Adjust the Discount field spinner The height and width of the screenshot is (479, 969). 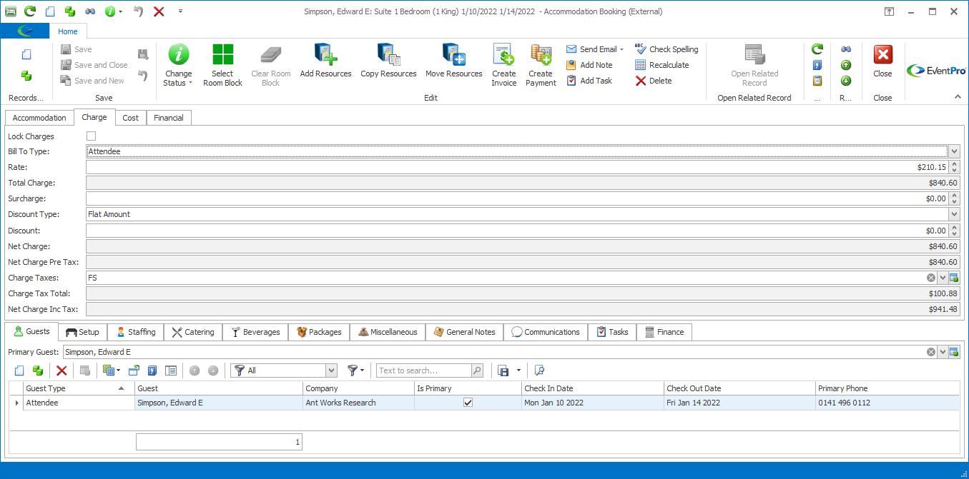tap(954, 231)
